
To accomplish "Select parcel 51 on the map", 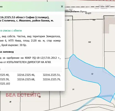I will point(73,89).
